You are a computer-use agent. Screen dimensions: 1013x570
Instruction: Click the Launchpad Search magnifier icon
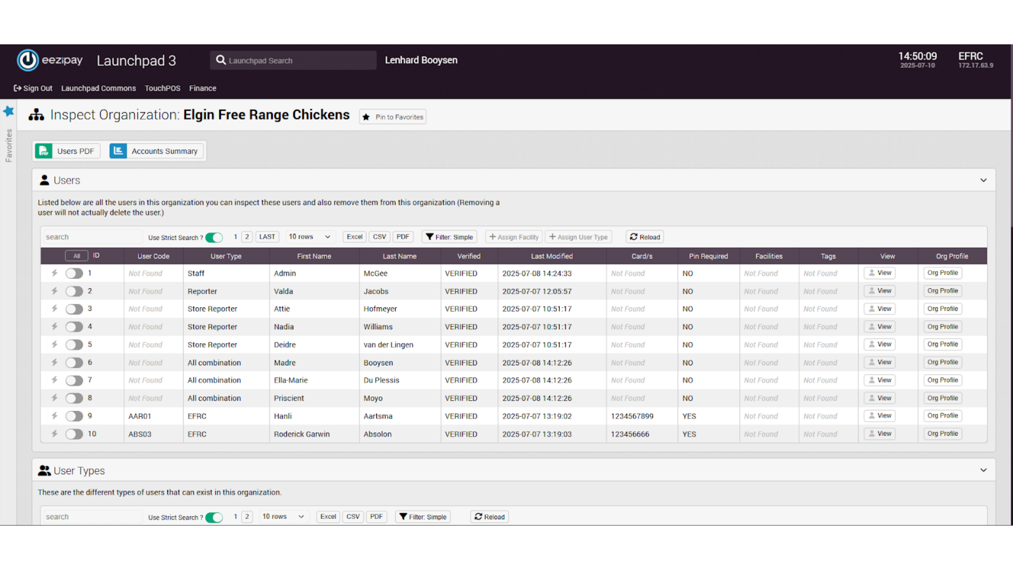click(221, 60)
